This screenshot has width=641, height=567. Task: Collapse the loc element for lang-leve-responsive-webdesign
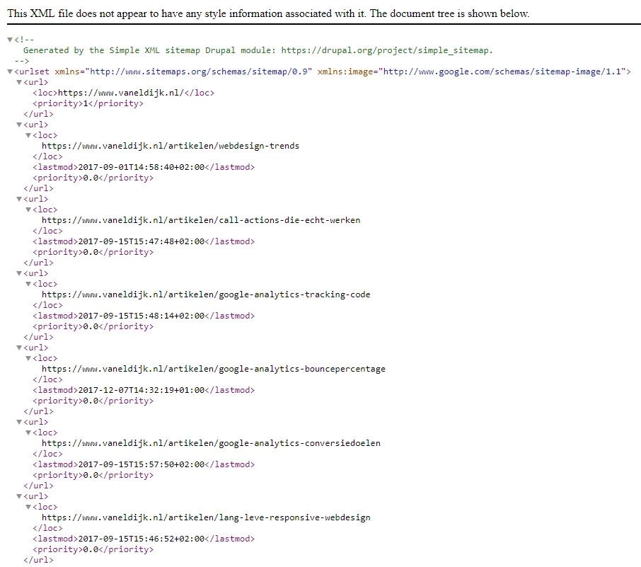coord(28,507)
